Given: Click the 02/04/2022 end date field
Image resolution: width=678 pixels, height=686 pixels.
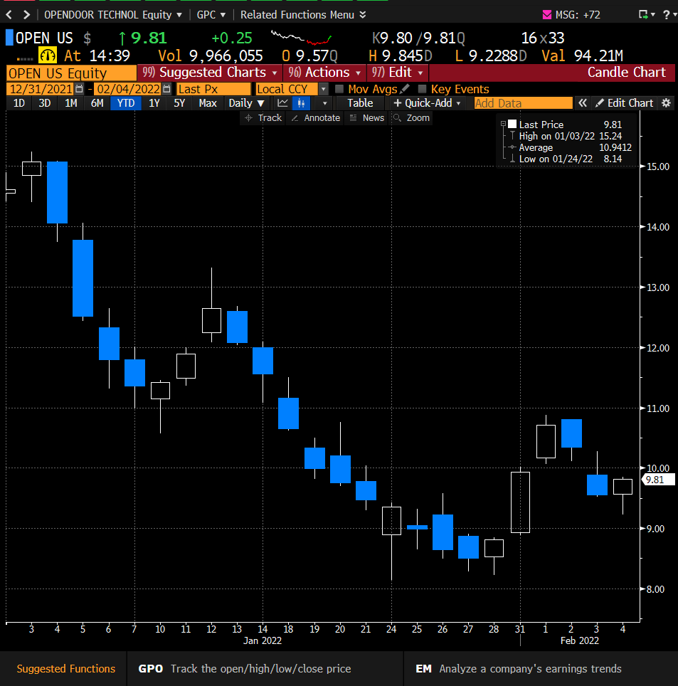Looking at the screenshot, I should click(128, 89).
